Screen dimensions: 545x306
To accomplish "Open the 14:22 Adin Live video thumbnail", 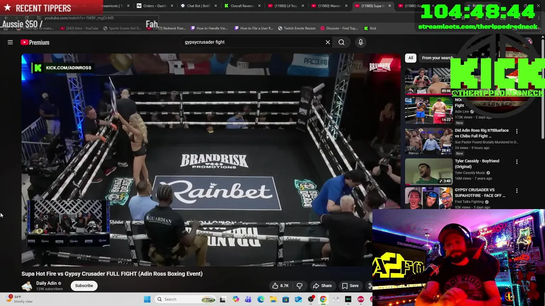I will coord(429,110).
